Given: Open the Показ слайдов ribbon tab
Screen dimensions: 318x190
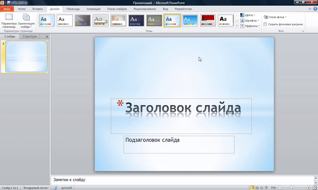Looking at the screenshot, I should tap(117, 9).
